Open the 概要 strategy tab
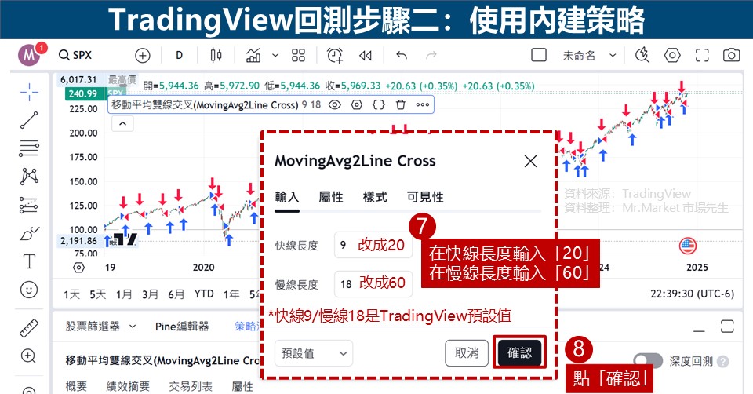753x394 pixels. point(76,386)
